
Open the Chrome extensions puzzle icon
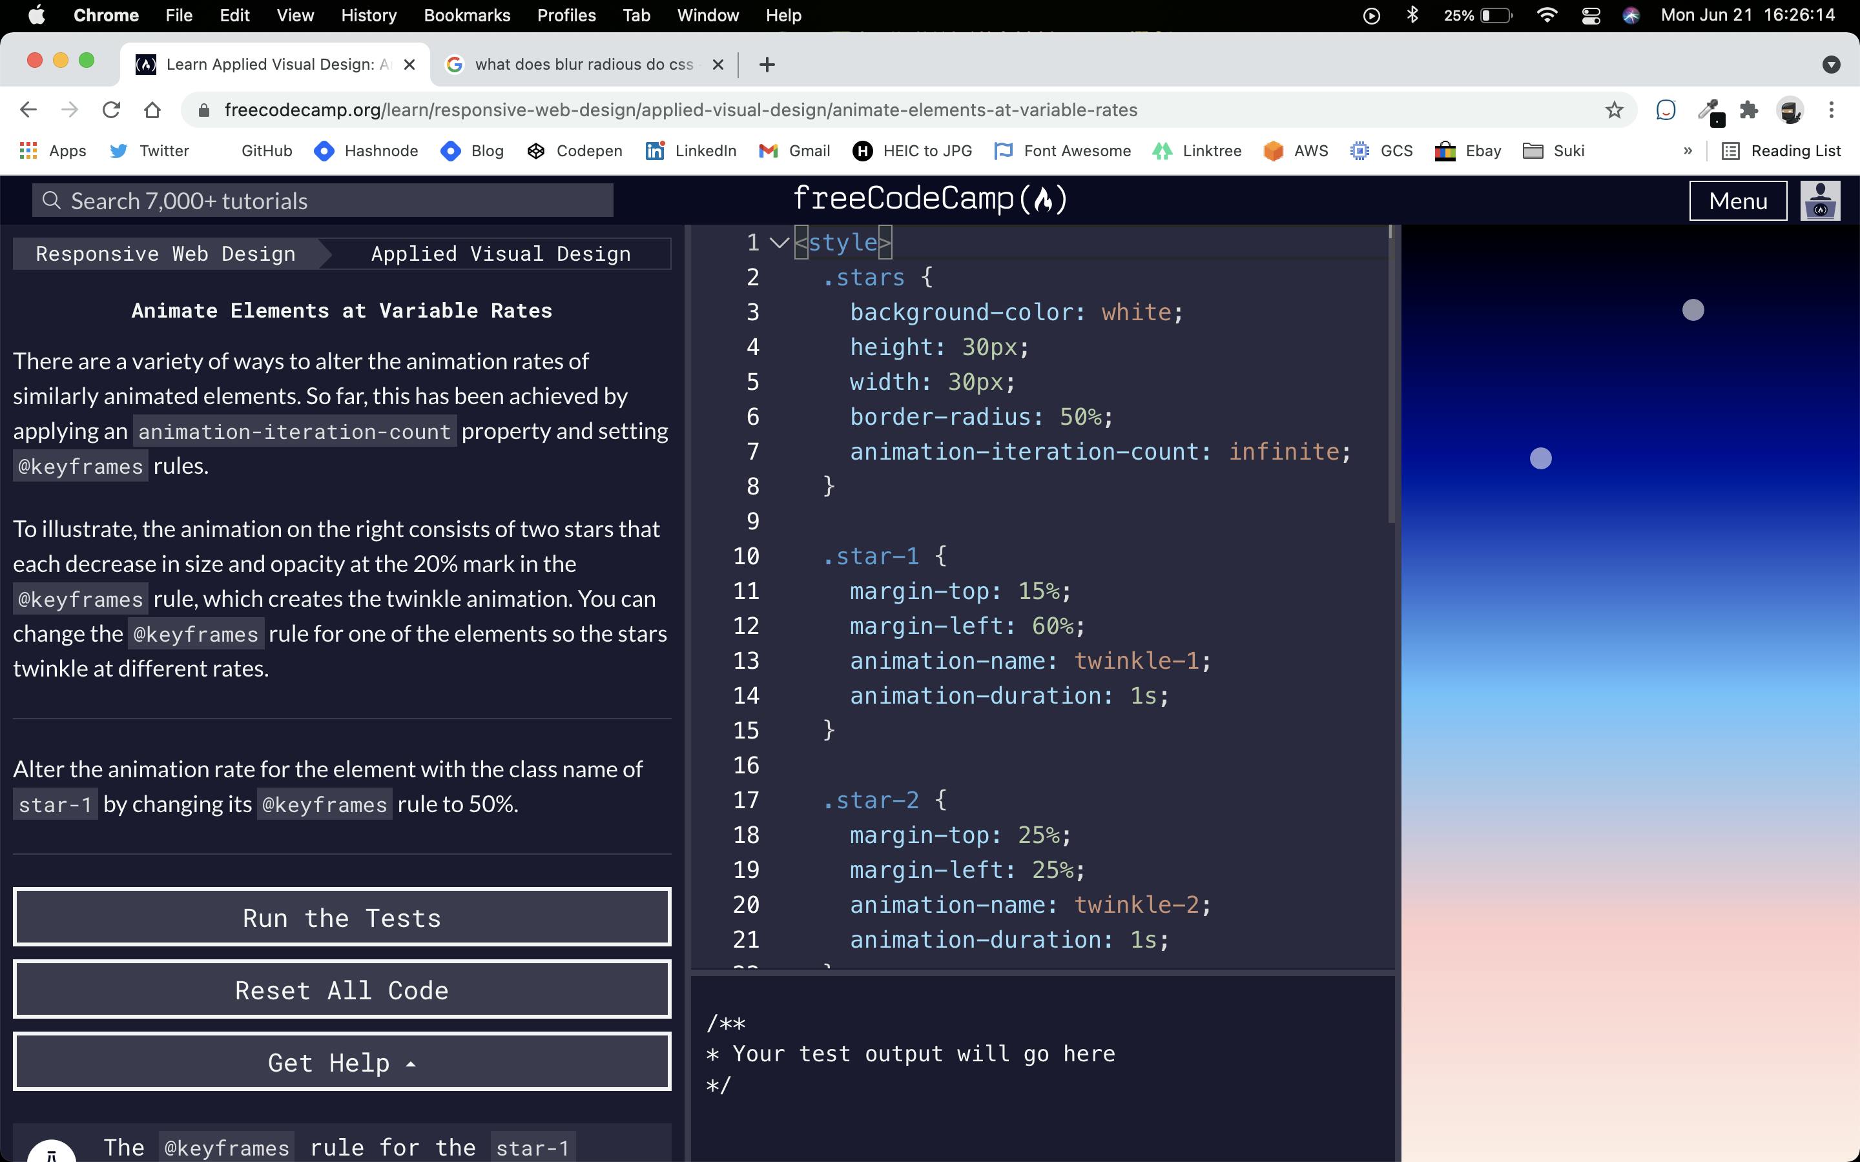tap(1750, 110)
